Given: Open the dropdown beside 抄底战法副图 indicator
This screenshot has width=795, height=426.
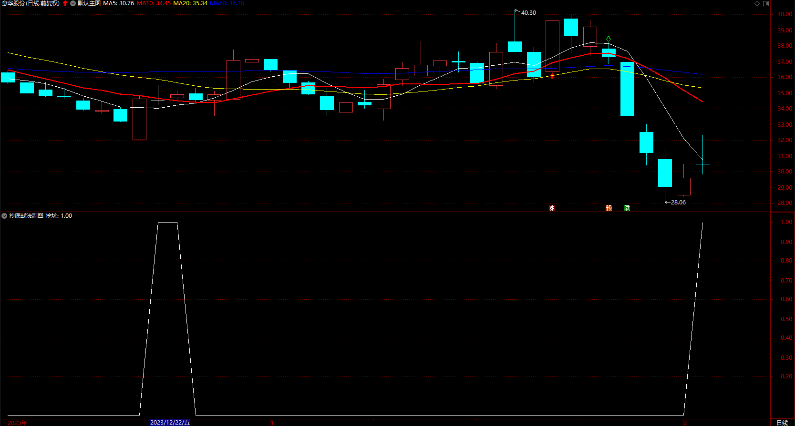Looking at the screenshot, I should pos(4,216).
